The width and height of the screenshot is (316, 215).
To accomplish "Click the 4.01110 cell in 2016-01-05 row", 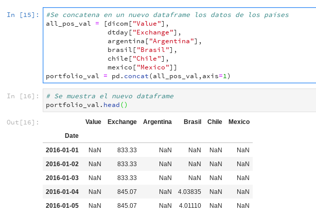I will [189, 206].
